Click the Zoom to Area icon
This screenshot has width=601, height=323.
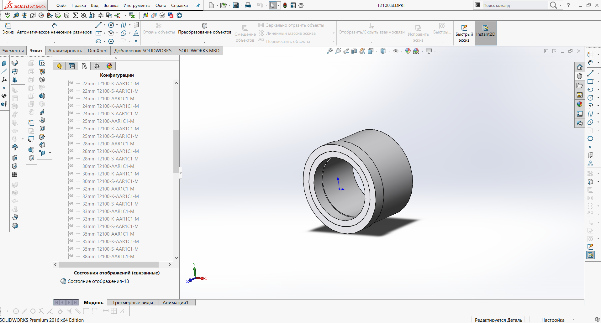click(338, 51)
